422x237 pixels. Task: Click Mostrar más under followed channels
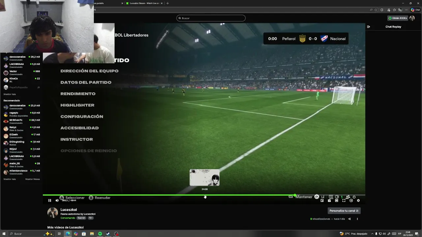coord(10,94)
